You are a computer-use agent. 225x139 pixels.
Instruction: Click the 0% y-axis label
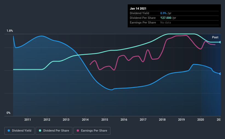(x=8, y=113)
